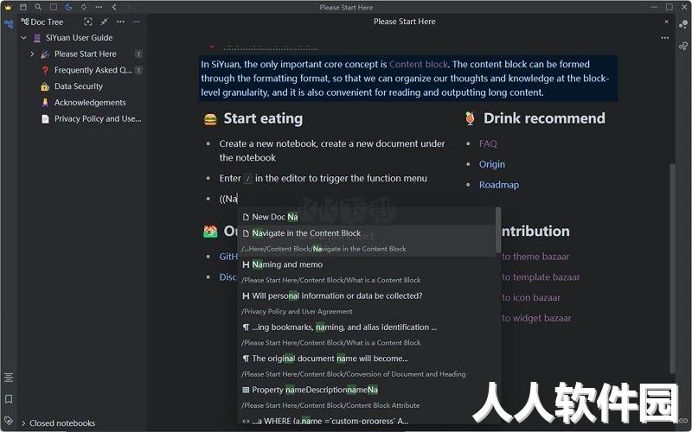The width and height of the screenshot is (692, 432).
Task: Open the to widget bazaar link
Action: point(536,318)
